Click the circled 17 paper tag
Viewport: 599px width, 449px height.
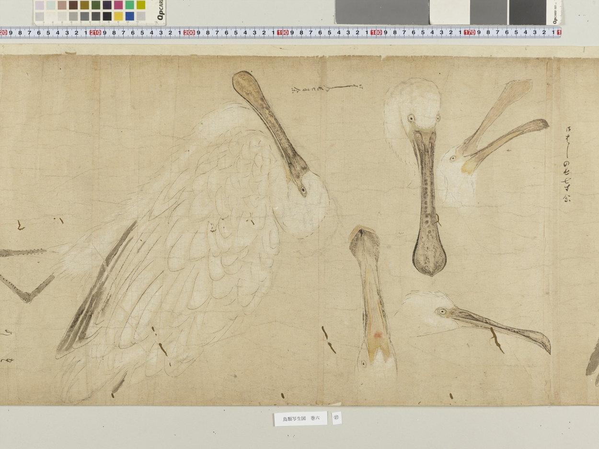(336, 418)
